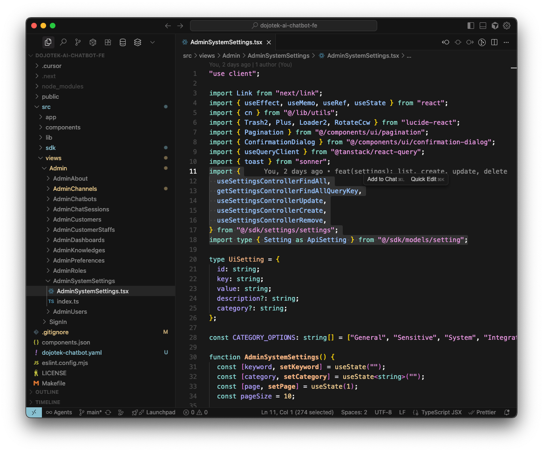This screenshot has width=543, height=452.
Task: Select the AdminSystemSettings.tsx editor tab
Action: 226,42
